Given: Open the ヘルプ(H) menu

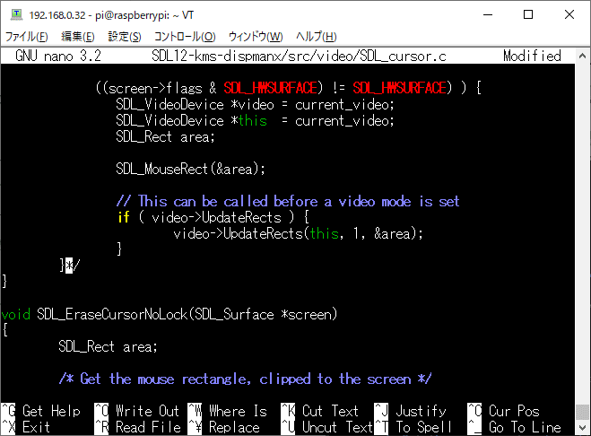Looking at the screenshot, I should 317,37.
